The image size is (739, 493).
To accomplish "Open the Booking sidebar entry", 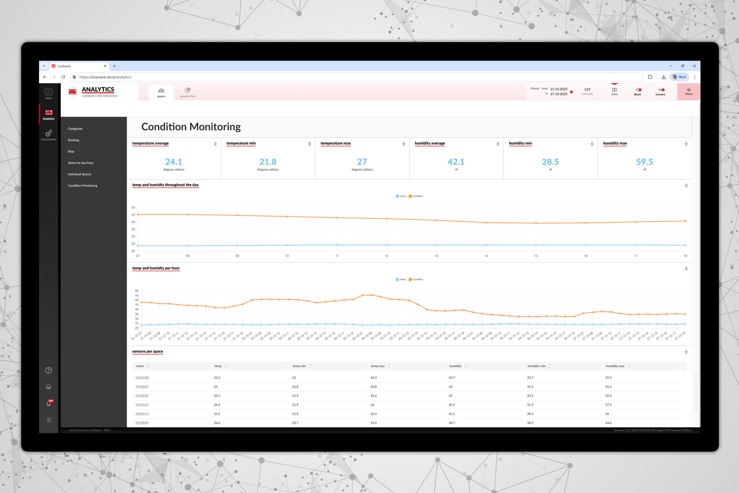I will point(74,140).
